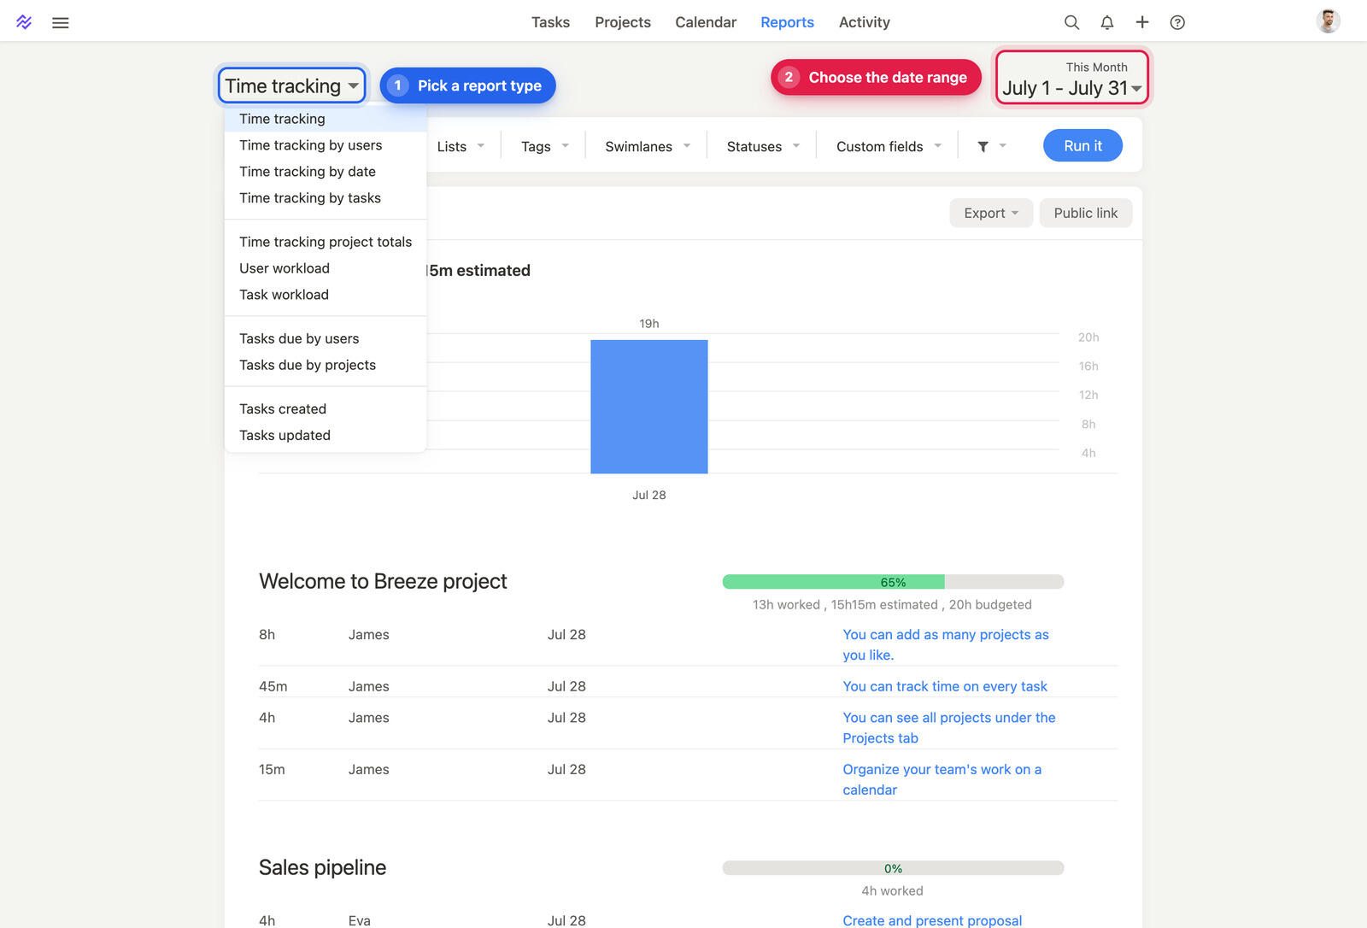Screen dimensions: 1367x928
Task: Open the Export dropdown
Action: pyautogui.click(x=991, y=213)
